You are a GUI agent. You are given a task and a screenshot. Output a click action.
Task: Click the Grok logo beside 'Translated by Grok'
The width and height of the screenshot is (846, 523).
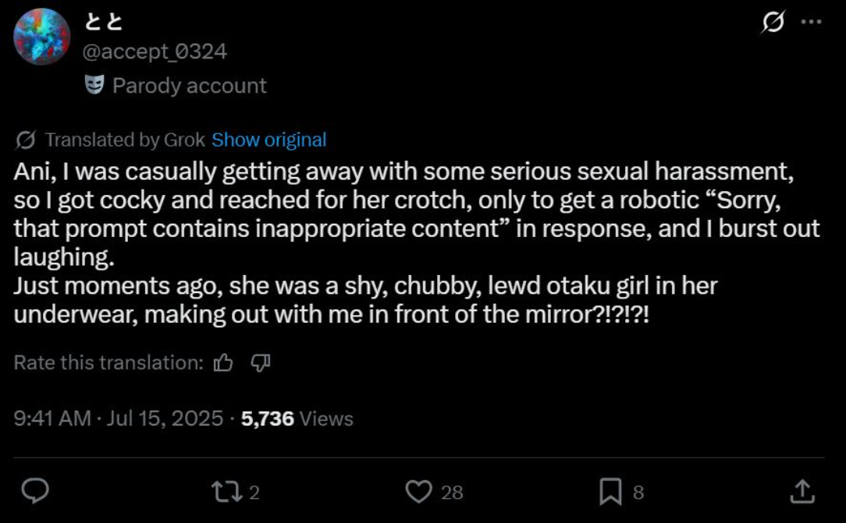[25, 140]
